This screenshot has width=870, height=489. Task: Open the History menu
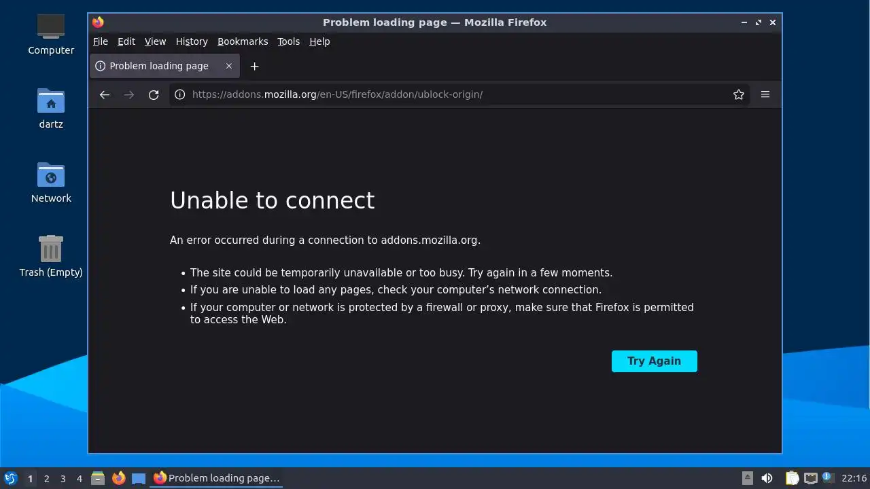tap(192, 41)
